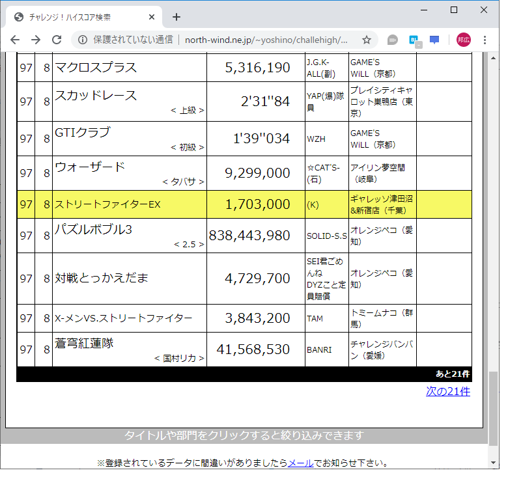Click arcade ギャレッソ津田沼&新宿店（千葉）
Viewport: 508px width, 479px height.
coord(381,204)
